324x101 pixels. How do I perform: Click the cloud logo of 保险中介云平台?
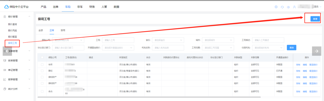click(x=6, y=7)
